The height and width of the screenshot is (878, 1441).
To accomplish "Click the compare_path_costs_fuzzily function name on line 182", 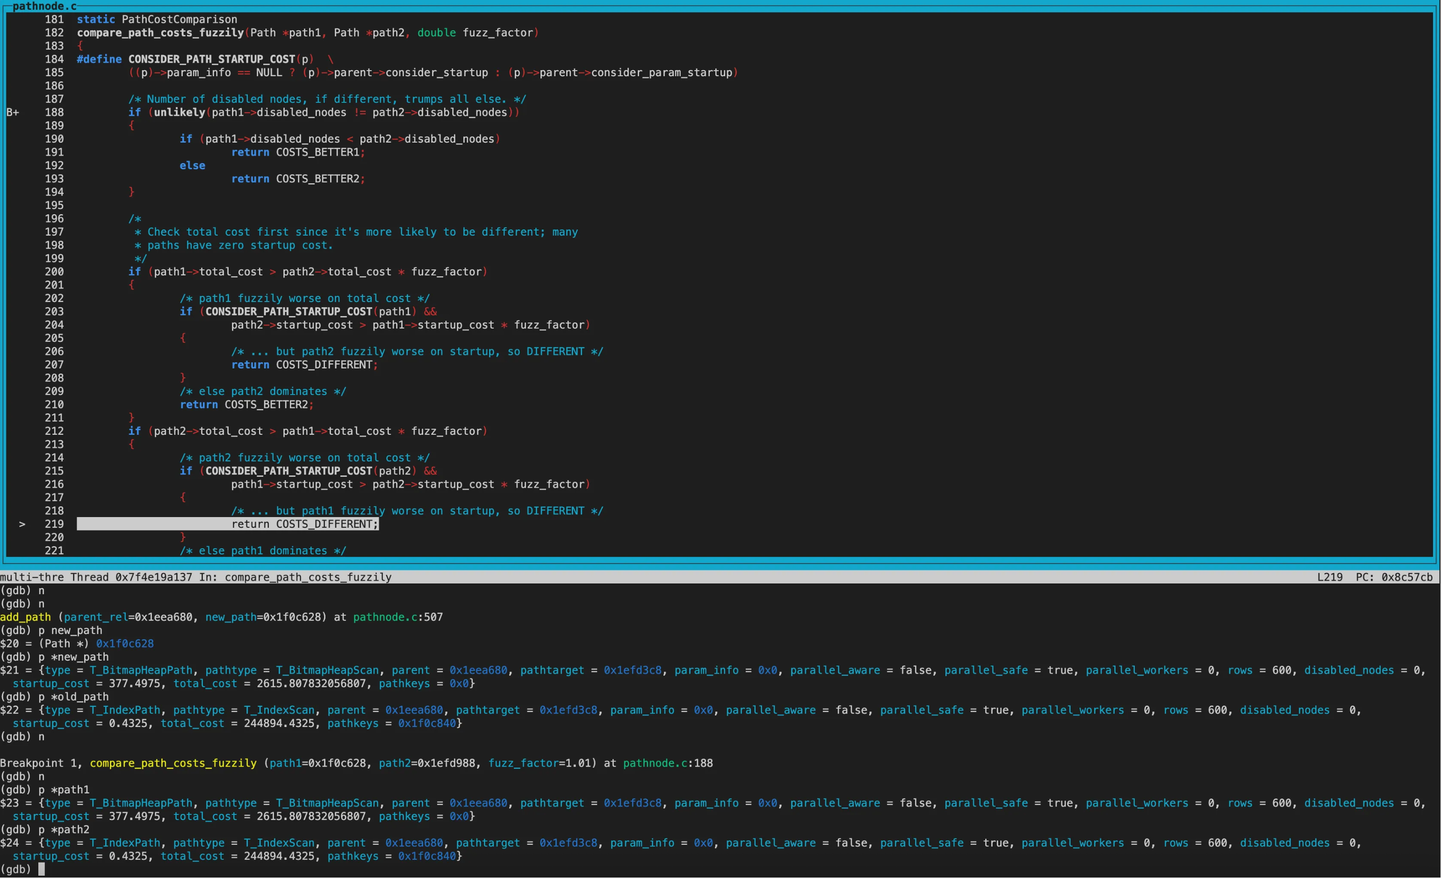I will 160,33.
